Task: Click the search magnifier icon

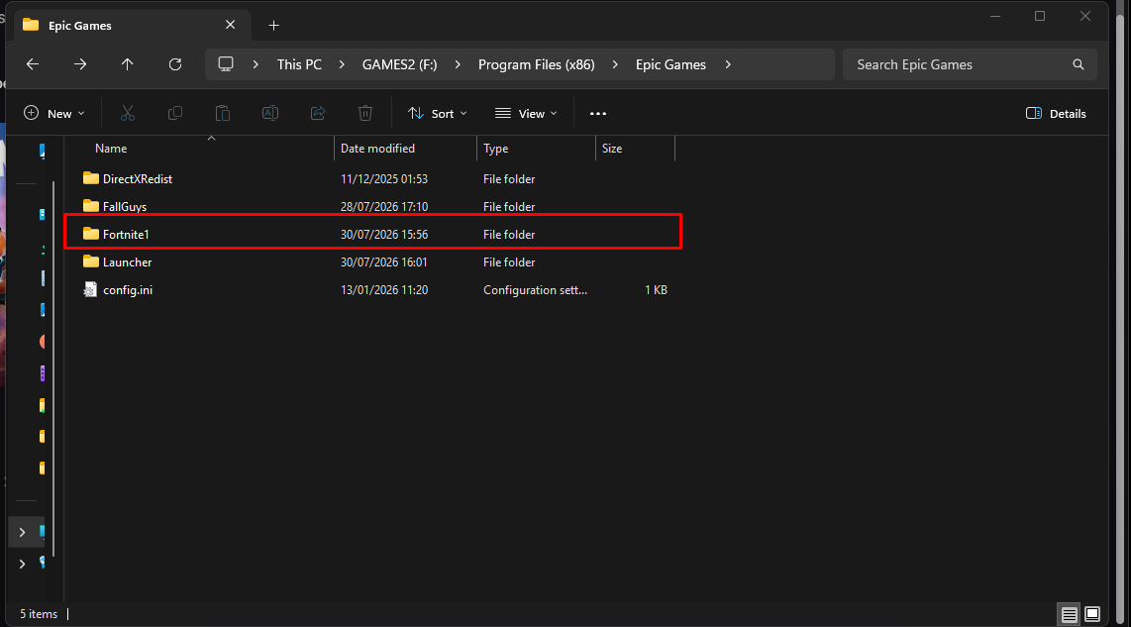Action: (x=1079, y=64)
